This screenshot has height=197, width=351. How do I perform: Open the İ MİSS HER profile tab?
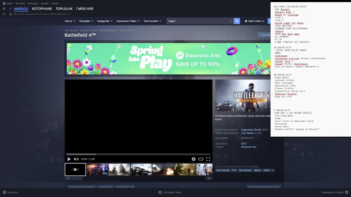click(x=85, y=9)
